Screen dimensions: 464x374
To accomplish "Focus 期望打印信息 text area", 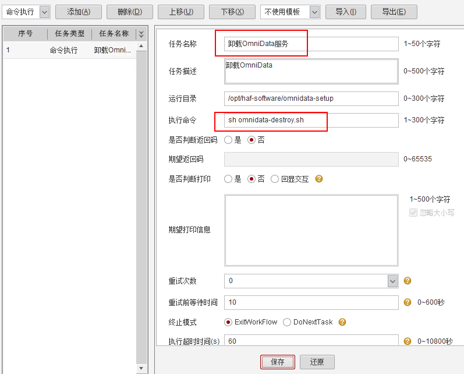I will click(x=311, y=230).
